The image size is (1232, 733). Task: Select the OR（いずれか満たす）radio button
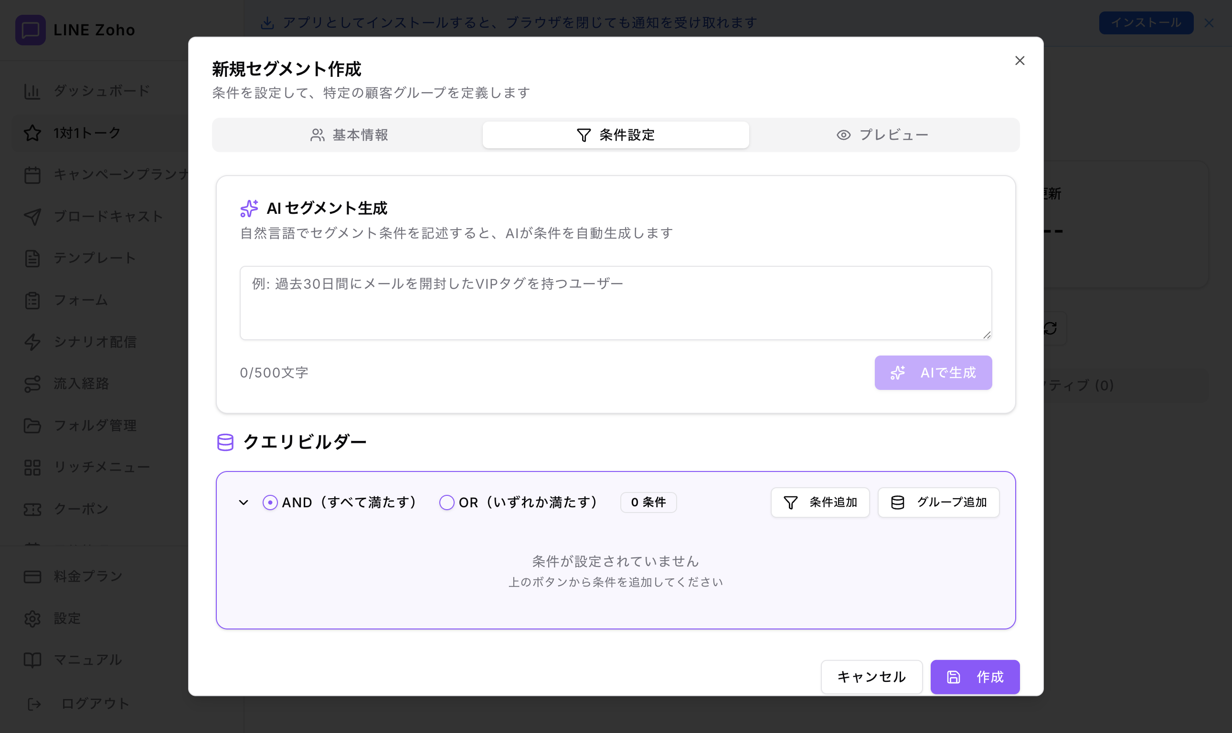click(446, 502)
